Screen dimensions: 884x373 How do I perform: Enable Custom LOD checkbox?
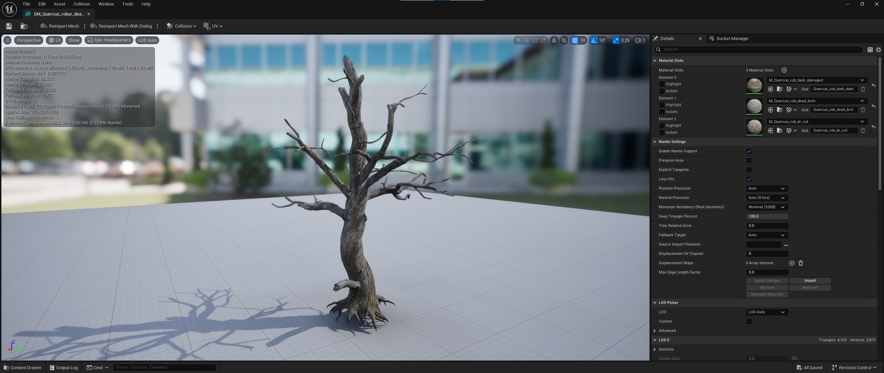click(x=749, y=322)
